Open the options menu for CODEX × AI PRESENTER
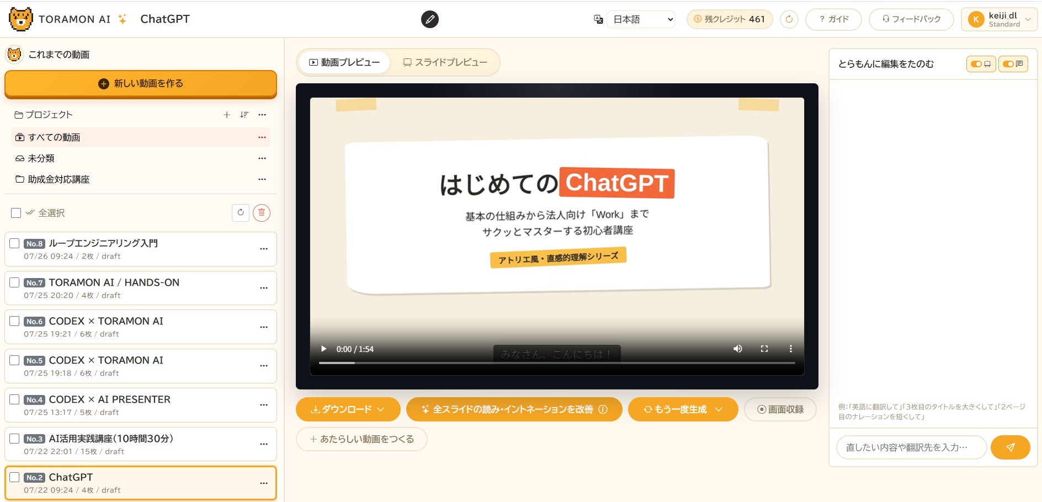The image size is (1042, 502). click(264, 405)
